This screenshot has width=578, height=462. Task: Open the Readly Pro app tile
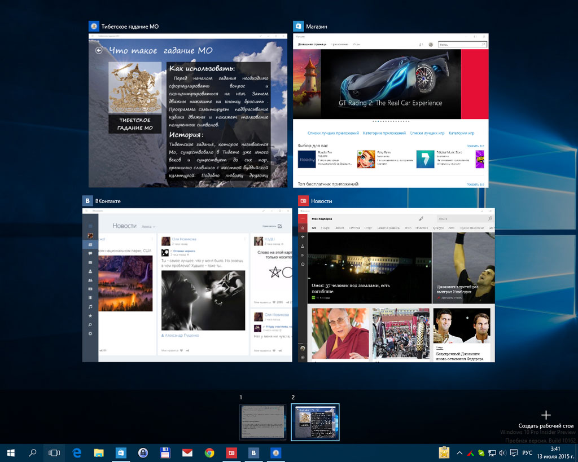pos(325,159)
